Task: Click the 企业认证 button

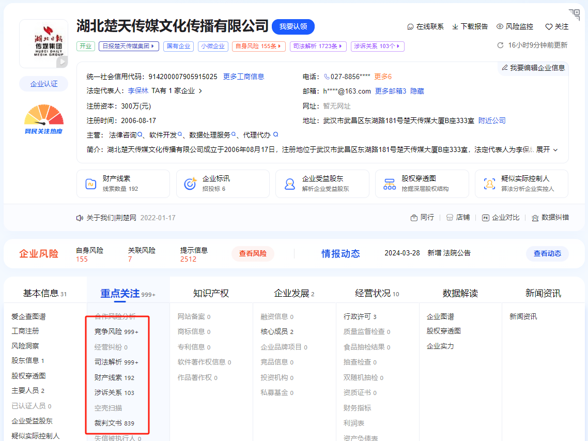Action: pos(44,84)
